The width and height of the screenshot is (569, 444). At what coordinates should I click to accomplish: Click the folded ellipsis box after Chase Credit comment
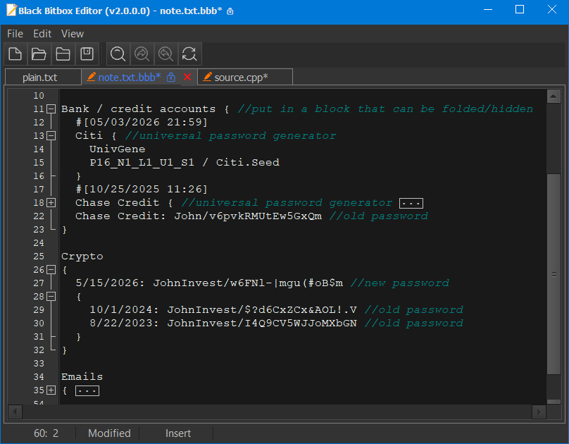pos(411,203)
